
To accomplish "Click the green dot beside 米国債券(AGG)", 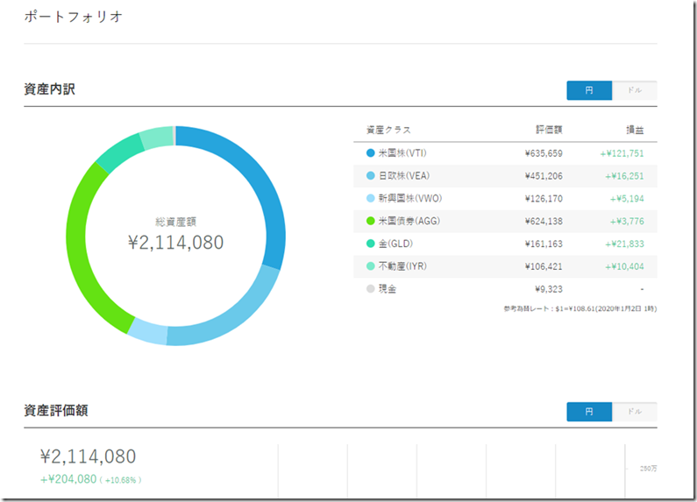I will point(370,221).
